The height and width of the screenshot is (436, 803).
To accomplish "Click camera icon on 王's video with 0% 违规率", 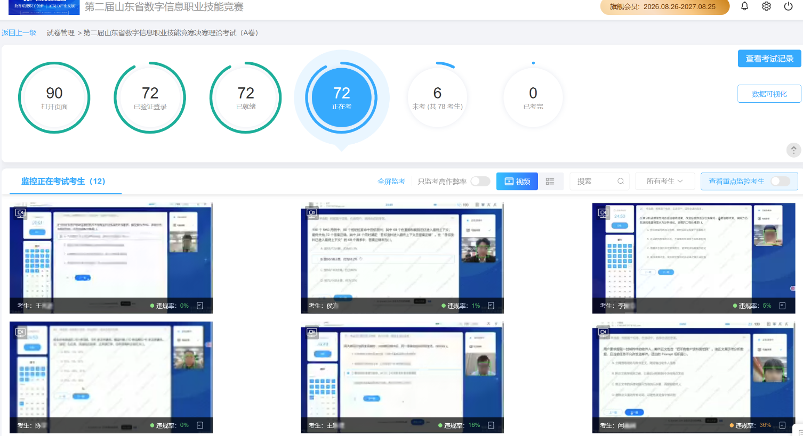I will point(20,213).
